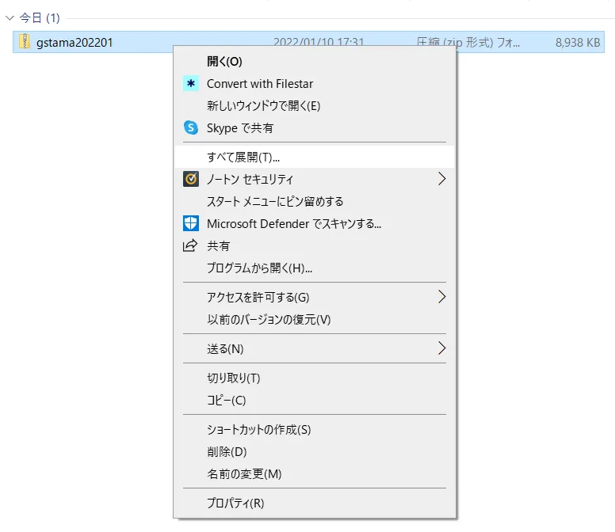Collapse the 今日 group chevron
Image resolution: width=615 pixels, height=532 pixels.
tap(10, 18)
